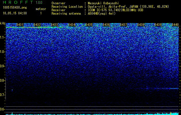The width and height of the screenshot is (181, 115).
Task: Click the 0431 time marker
Action: tap(20, 25)
